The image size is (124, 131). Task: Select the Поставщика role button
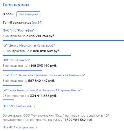28,14
